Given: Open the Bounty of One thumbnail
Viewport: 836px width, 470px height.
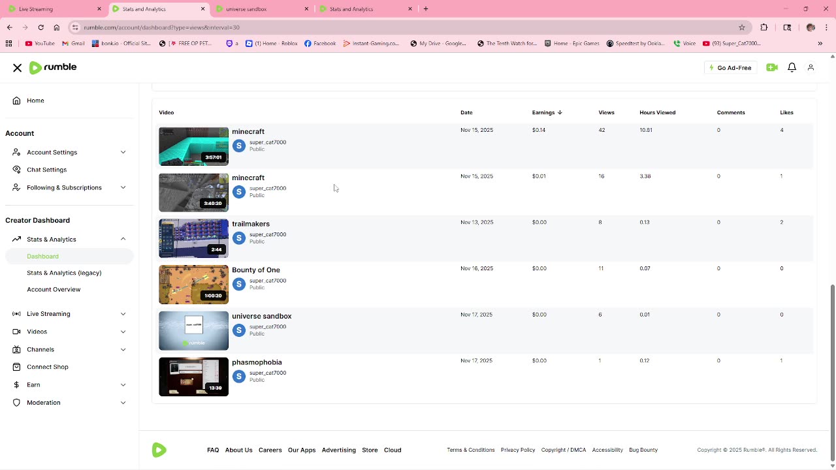Looking at the screenshot, I should [x=193, y=285].
